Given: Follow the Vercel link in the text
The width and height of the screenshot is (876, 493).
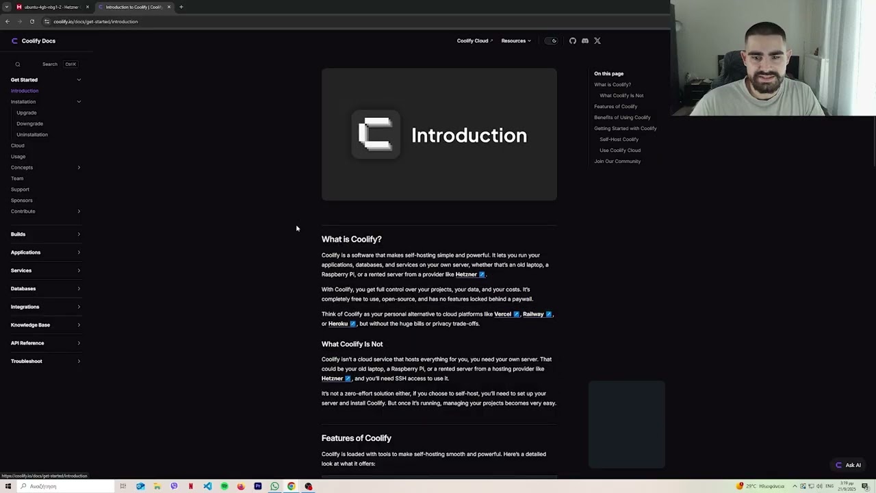Looking at the screenshot, I should click(x=506, y=314).
